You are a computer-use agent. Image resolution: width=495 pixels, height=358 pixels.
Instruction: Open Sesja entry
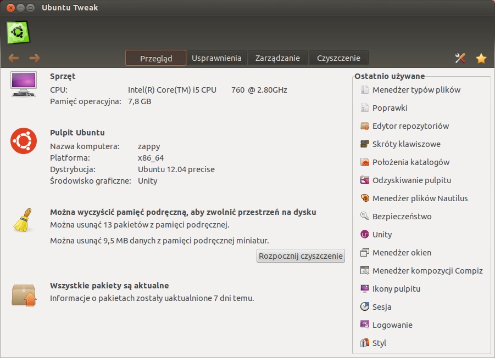(x=382, y=306)
